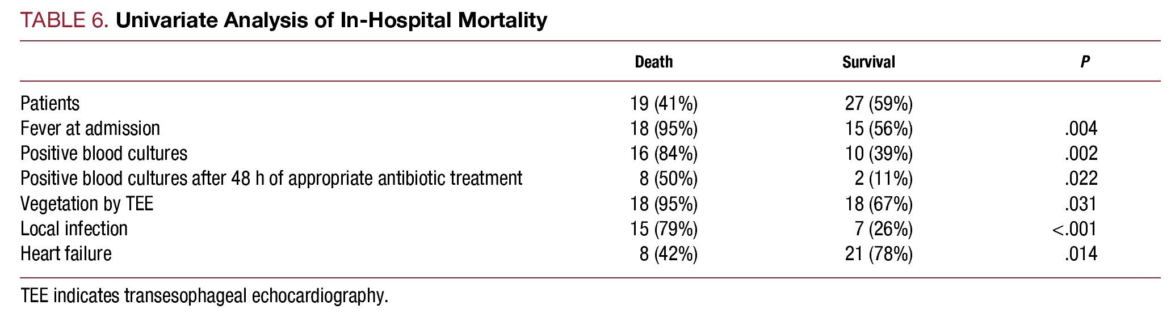Click the 'Patients' row label

click(50, 104)
